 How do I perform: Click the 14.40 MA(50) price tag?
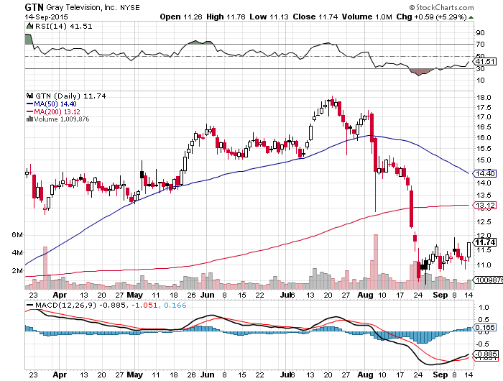(x=485, y=174)
